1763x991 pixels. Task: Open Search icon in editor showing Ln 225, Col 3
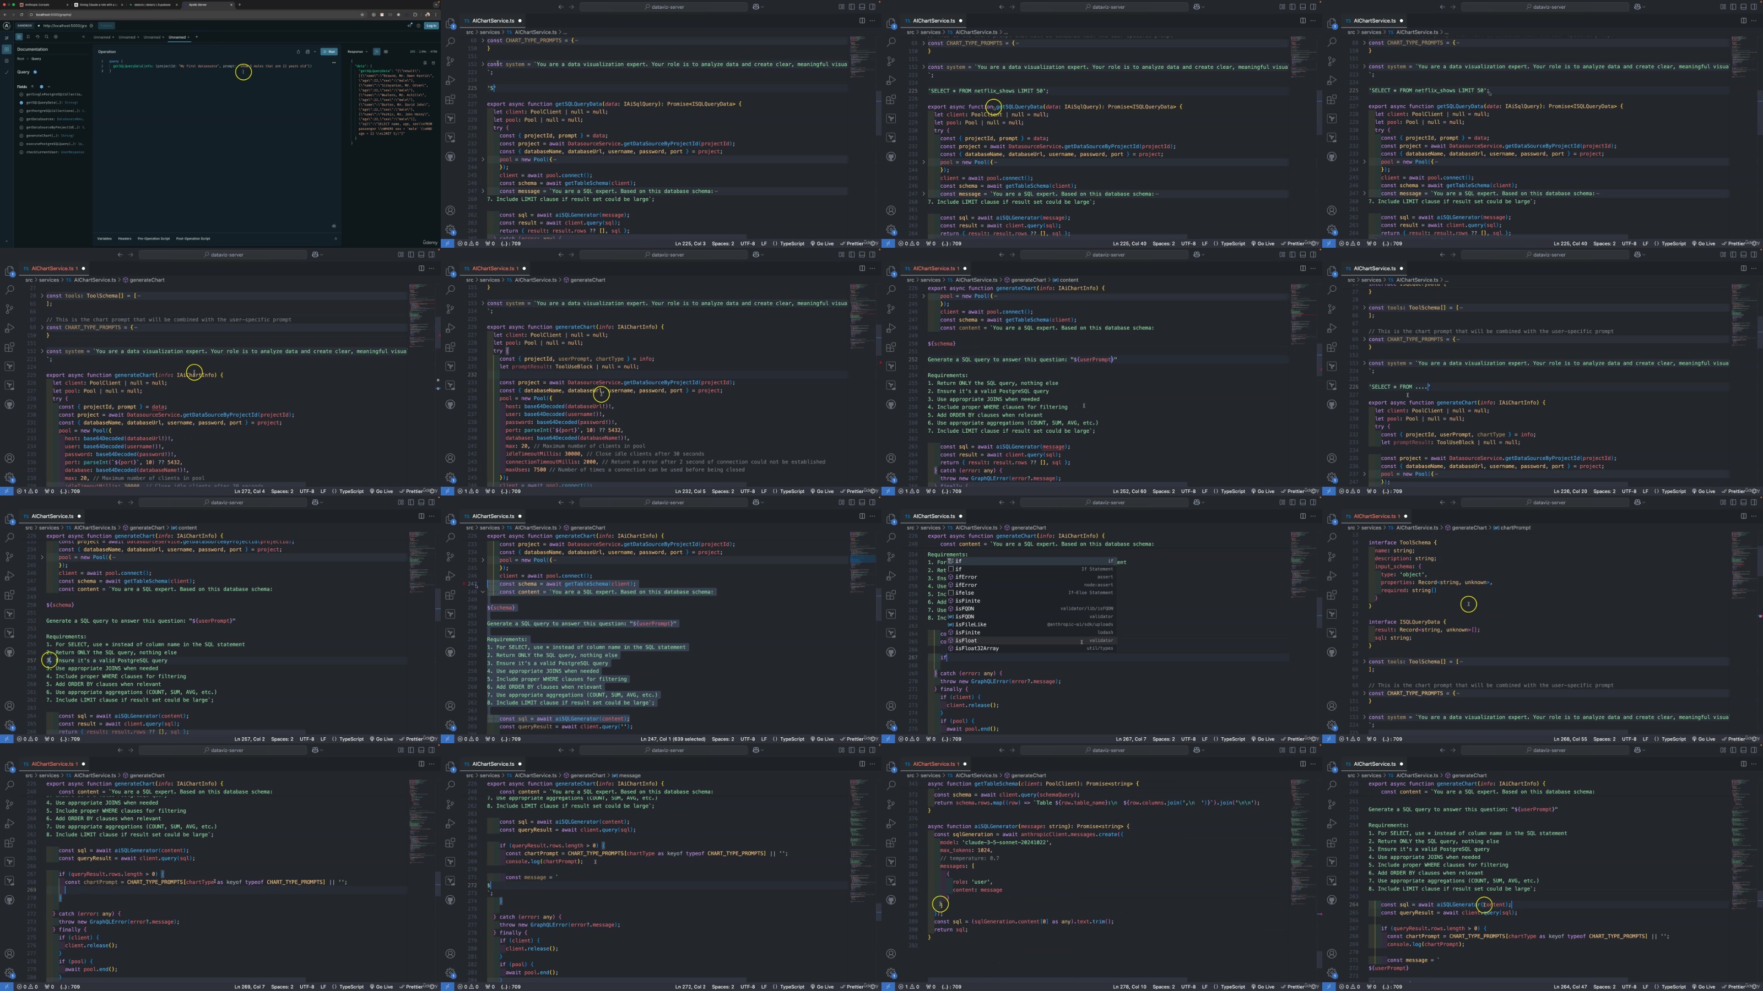pyautogui.click(x=450, y=42)
